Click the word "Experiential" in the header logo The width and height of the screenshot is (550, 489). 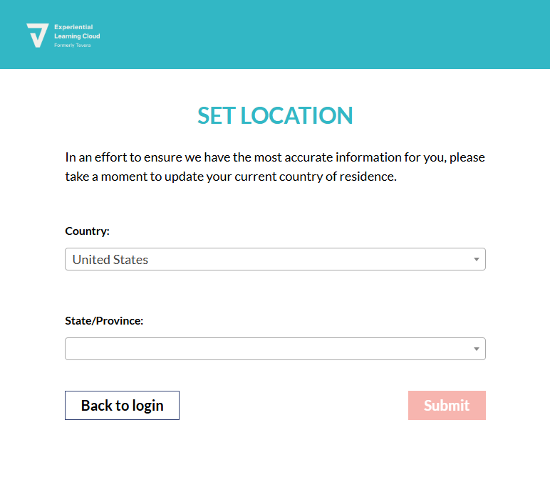(73, 27)
